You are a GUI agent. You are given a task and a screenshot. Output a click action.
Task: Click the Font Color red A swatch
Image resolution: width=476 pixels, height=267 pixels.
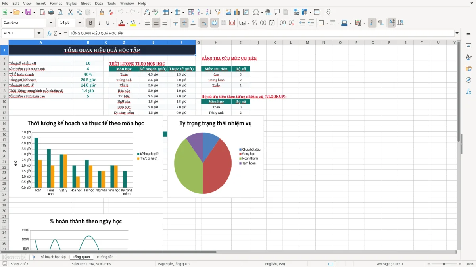pos(121,23)
